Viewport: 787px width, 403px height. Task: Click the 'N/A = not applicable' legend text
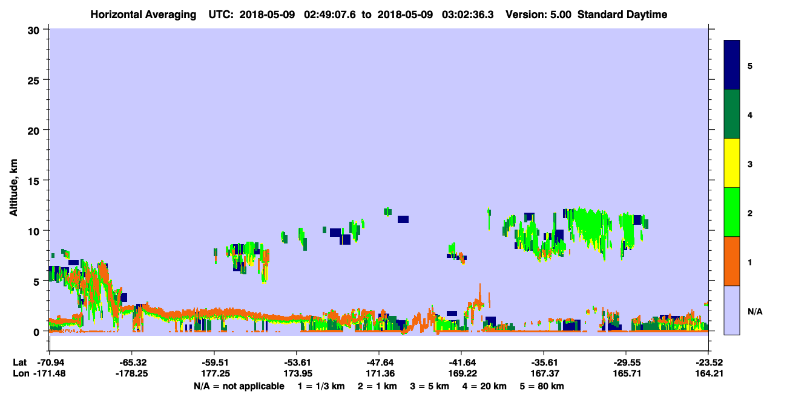[x=239, y=386]
